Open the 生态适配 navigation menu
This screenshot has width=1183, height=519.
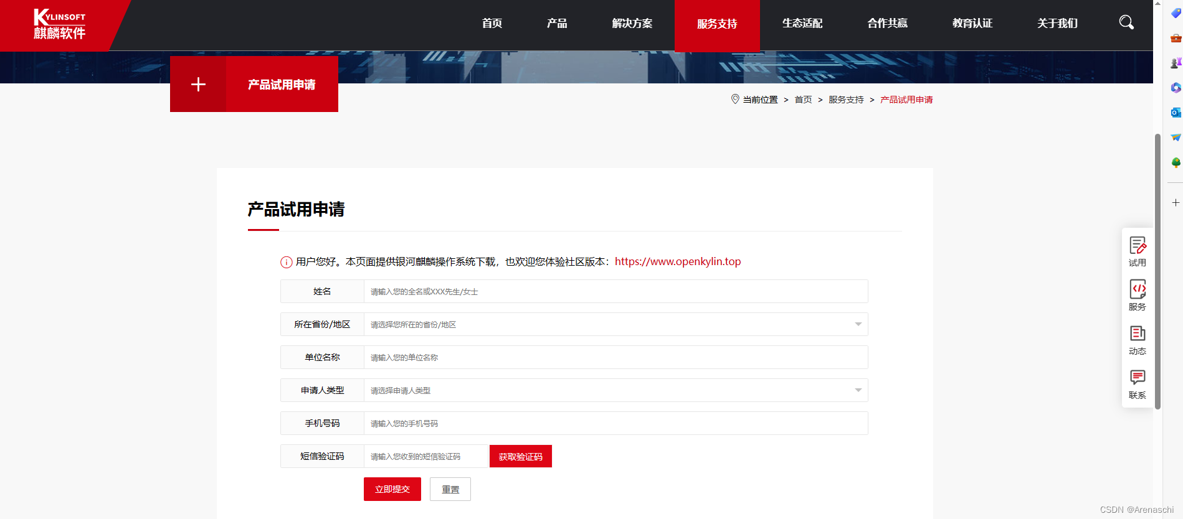(802, 24)
